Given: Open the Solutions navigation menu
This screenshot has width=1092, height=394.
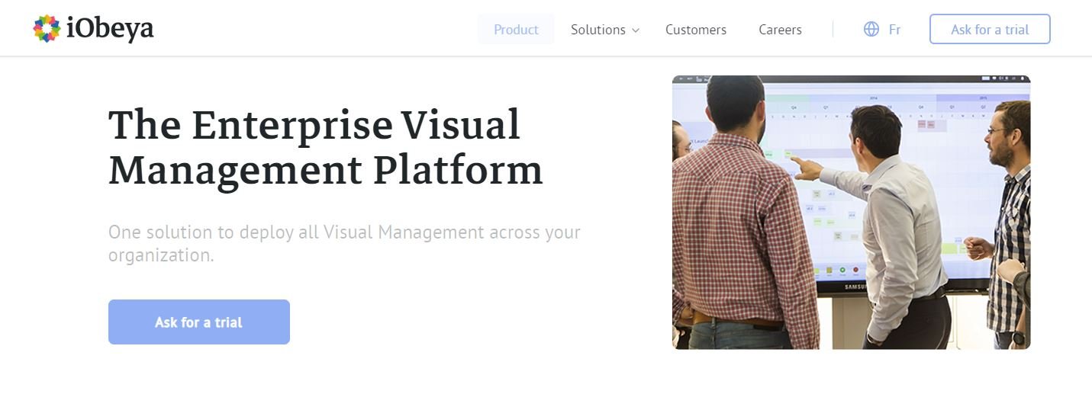Looking at the screenshot, I should [598, 30].
